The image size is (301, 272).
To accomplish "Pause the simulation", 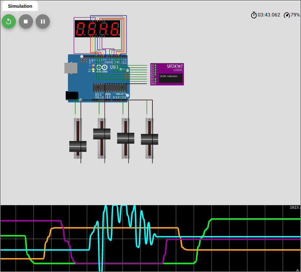I will tap(43, 21).
